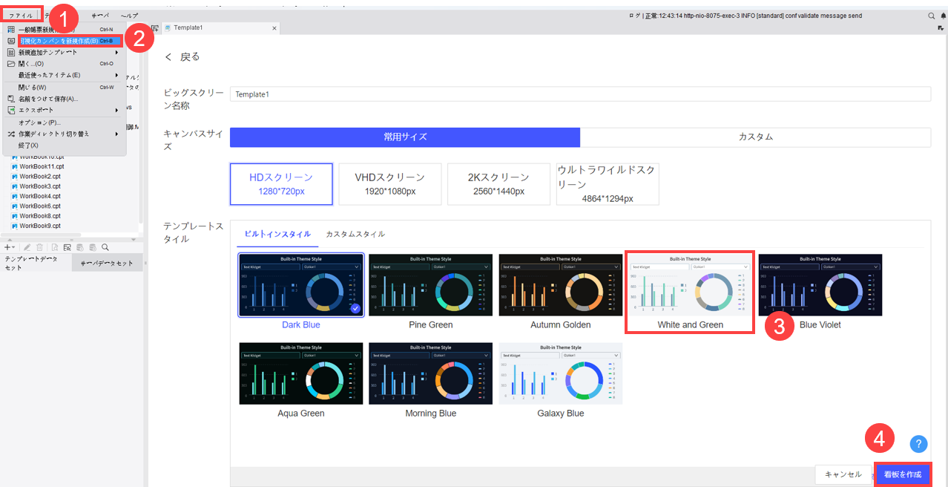Open WorkBook6.cpt in file tree
Screen dimensions: 948x487
coord(40,206)
